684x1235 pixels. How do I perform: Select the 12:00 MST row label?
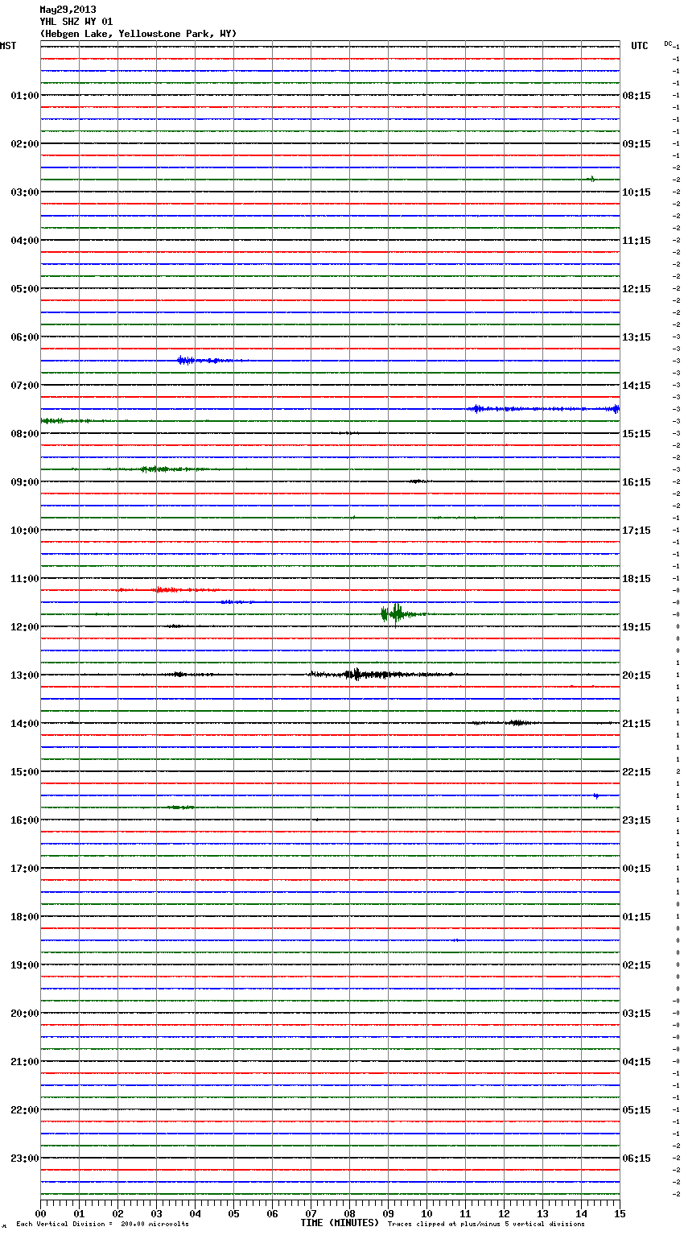(x=25, y=627)
